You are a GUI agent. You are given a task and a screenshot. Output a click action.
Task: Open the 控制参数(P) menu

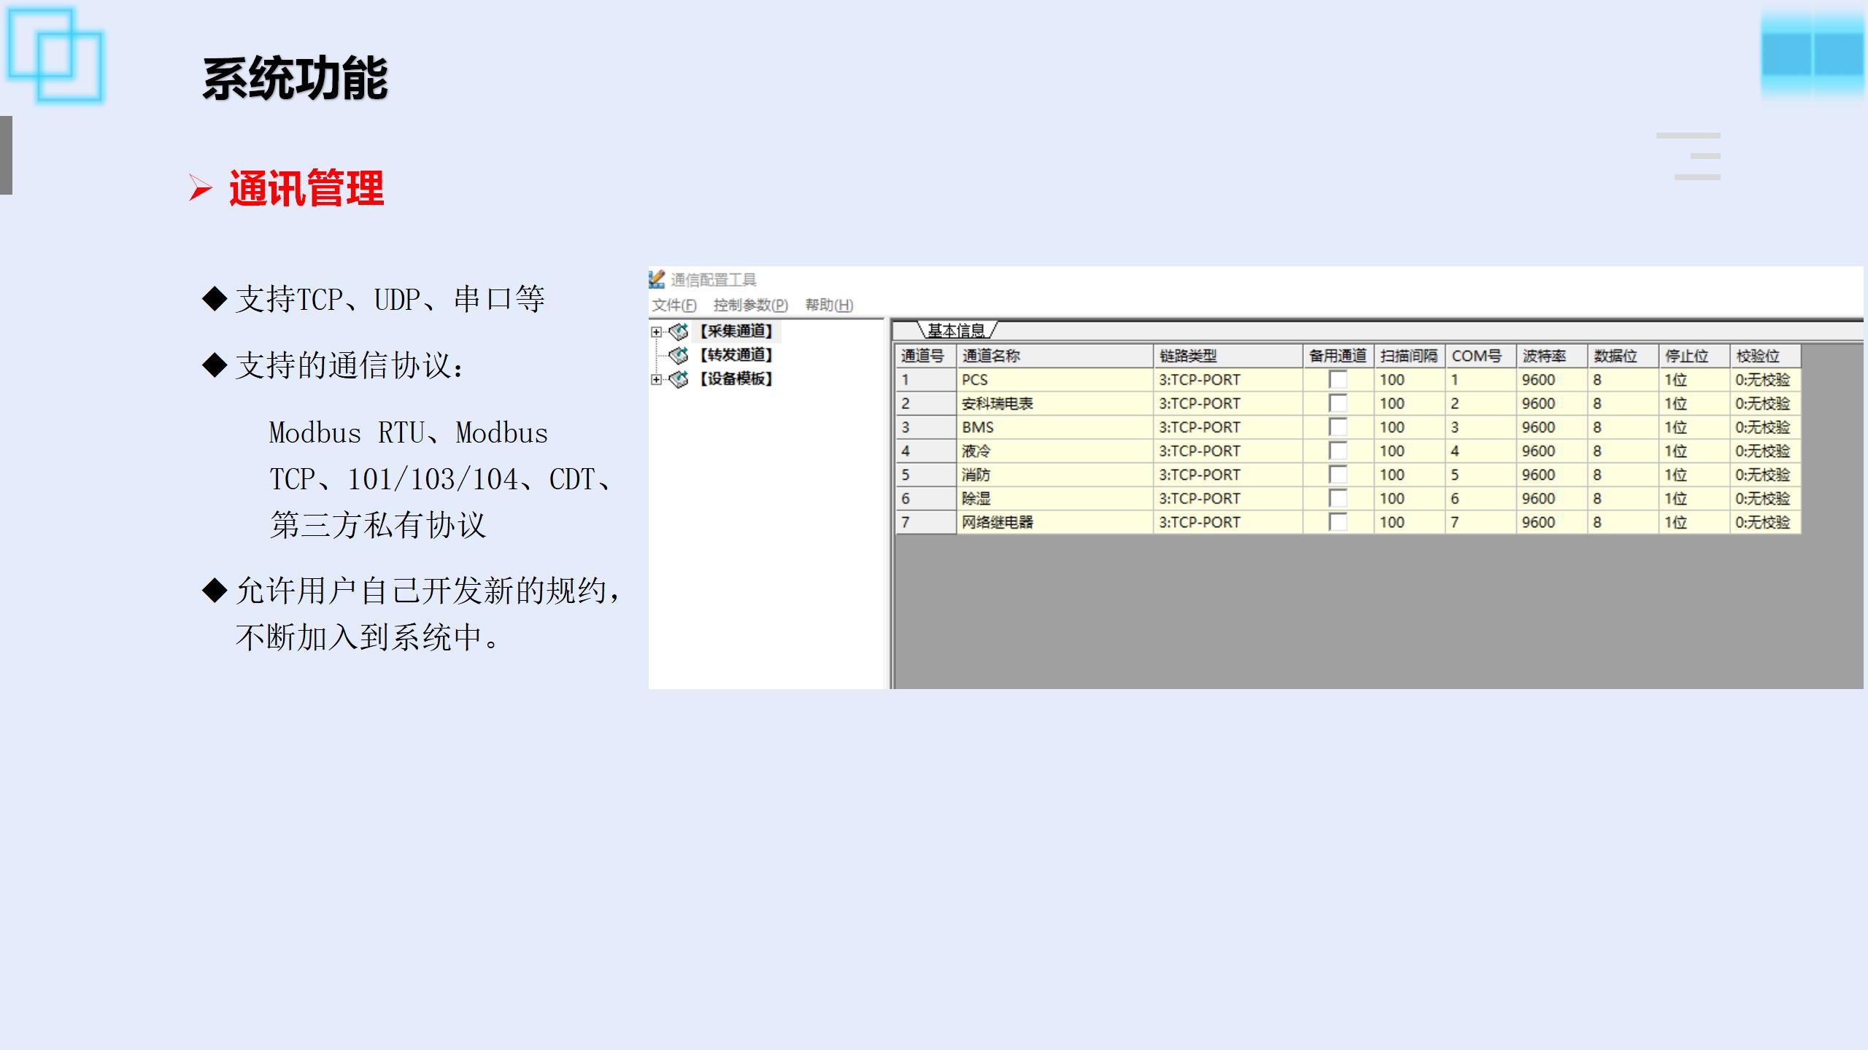(750, 305)
